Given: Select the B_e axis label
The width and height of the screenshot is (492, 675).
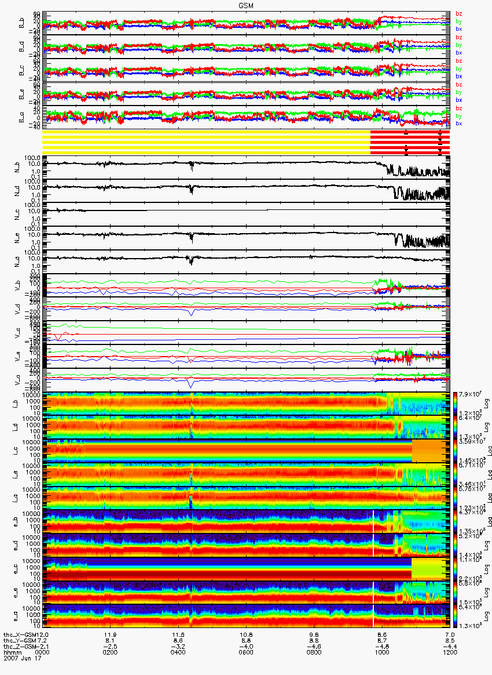Looking at the screenshot, I should pyautogui.click(x=21, y=95).
